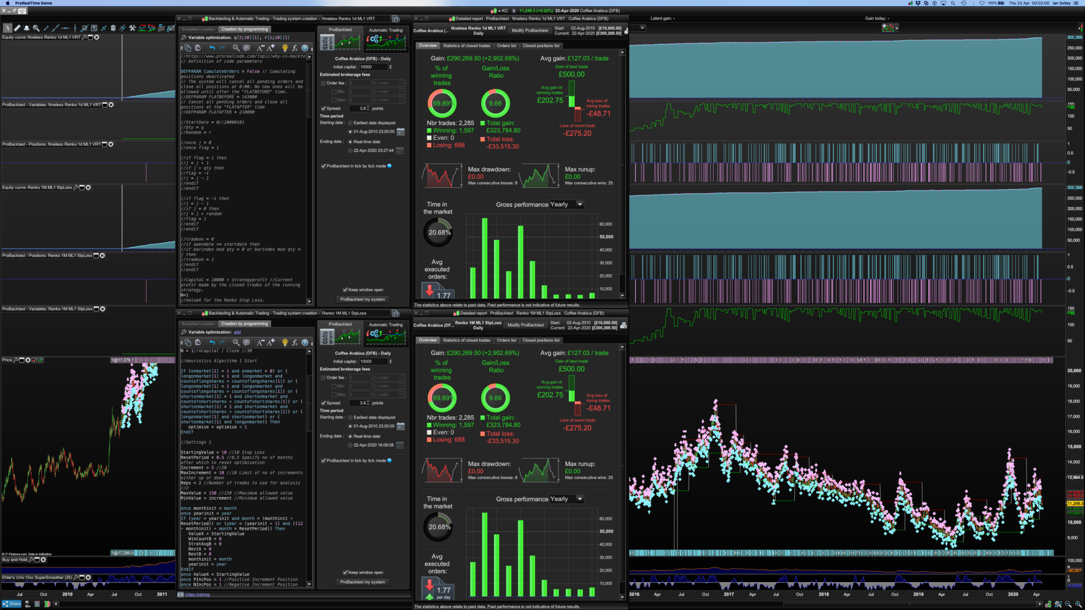Click the text T annotation tool
The height and width of the screenshot is (610, 1085).
94,28
